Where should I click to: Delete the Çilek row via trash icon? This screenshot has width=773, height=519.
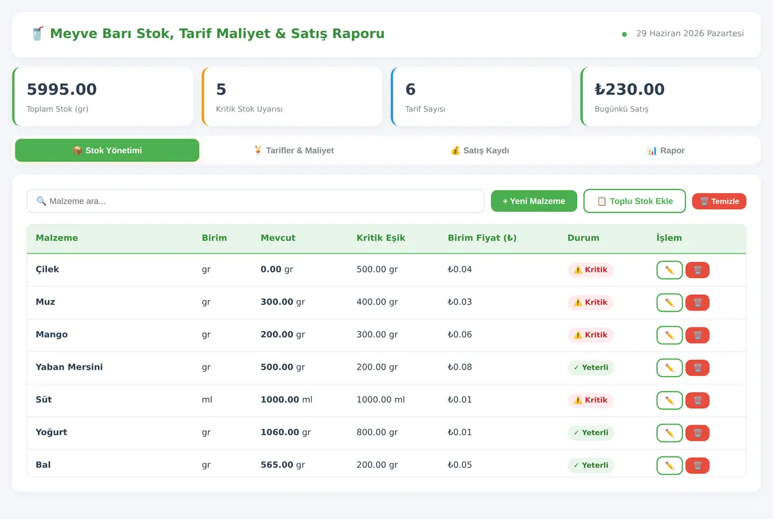click(698, 270)
